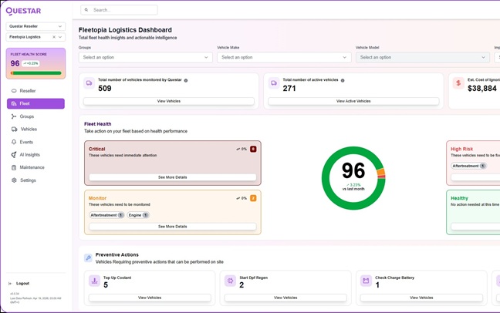Open the Vehicle Make filter dropdown

pos(284,57)
